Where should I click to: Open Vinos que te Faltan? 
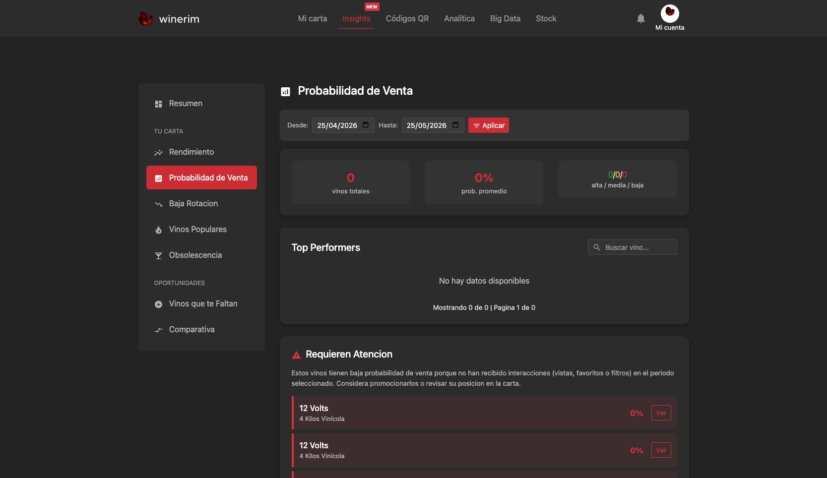201,303
